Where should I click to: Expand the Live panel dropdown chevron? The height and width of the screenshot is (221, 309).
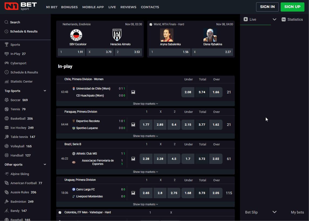point(274,19)
